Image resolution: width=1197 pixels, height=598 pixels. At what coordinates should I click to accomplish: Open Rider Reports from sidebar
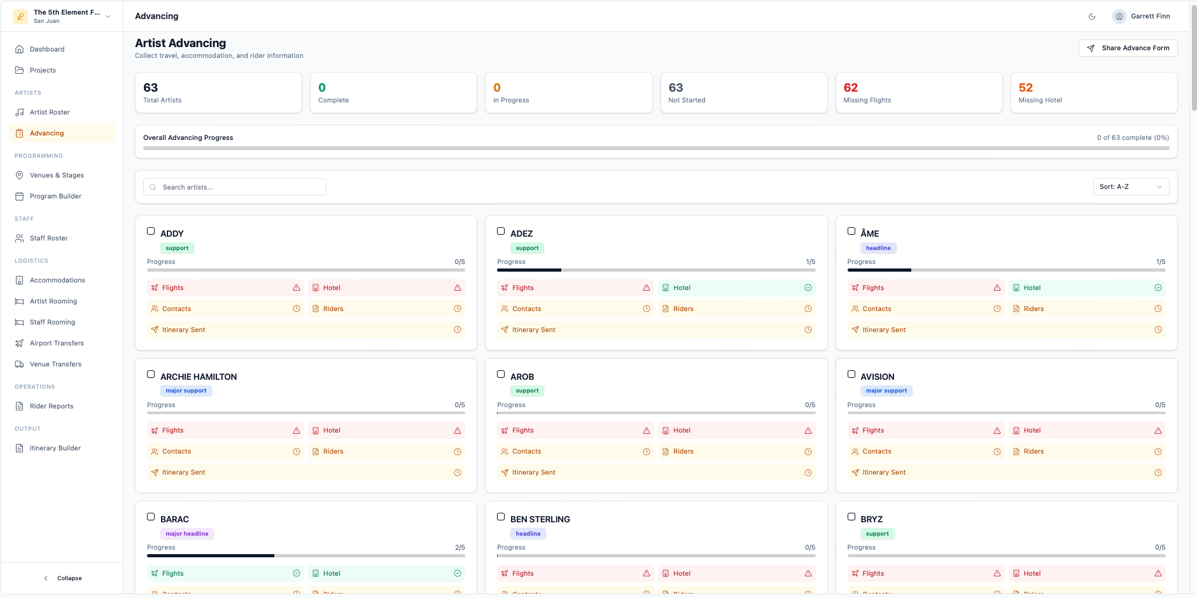(52, 407)
